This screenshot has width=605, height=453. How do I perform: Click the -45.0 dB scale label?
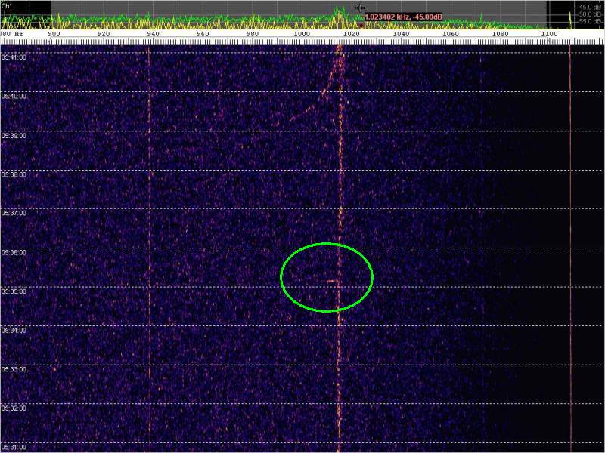pyautogui.click(x=591, y=7)
